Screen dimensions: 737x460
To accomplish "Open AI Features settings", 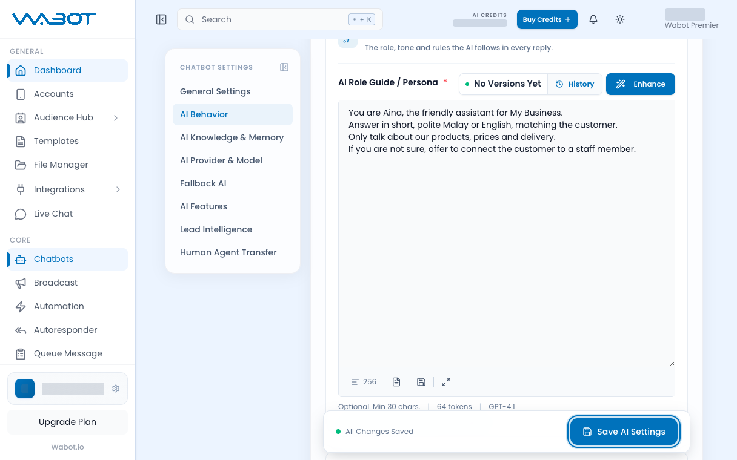I will 233,206.
